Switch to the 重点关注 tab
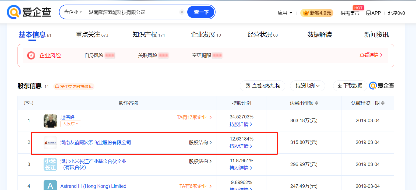 pos(92,35)
